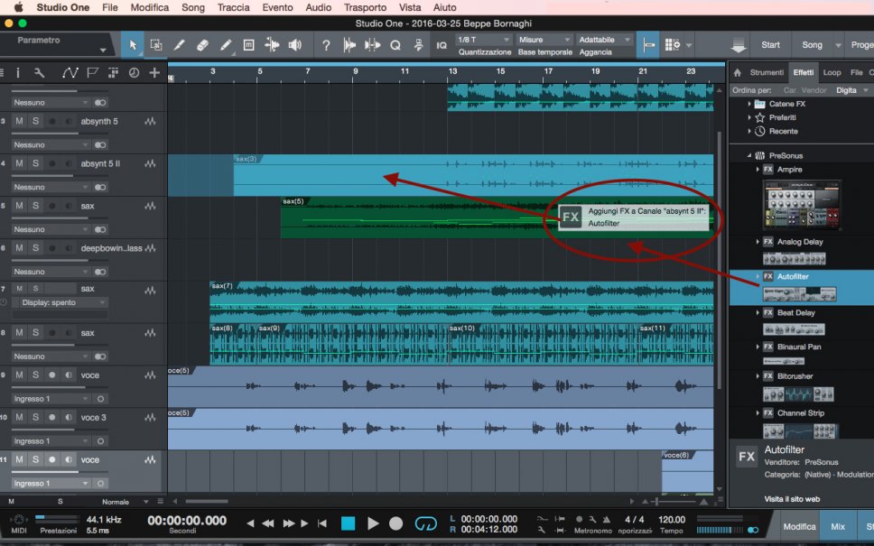Toggle loop mode in transport bar
Image resolution: width=874 pixels, height=546 pixels.
(425, 523)
